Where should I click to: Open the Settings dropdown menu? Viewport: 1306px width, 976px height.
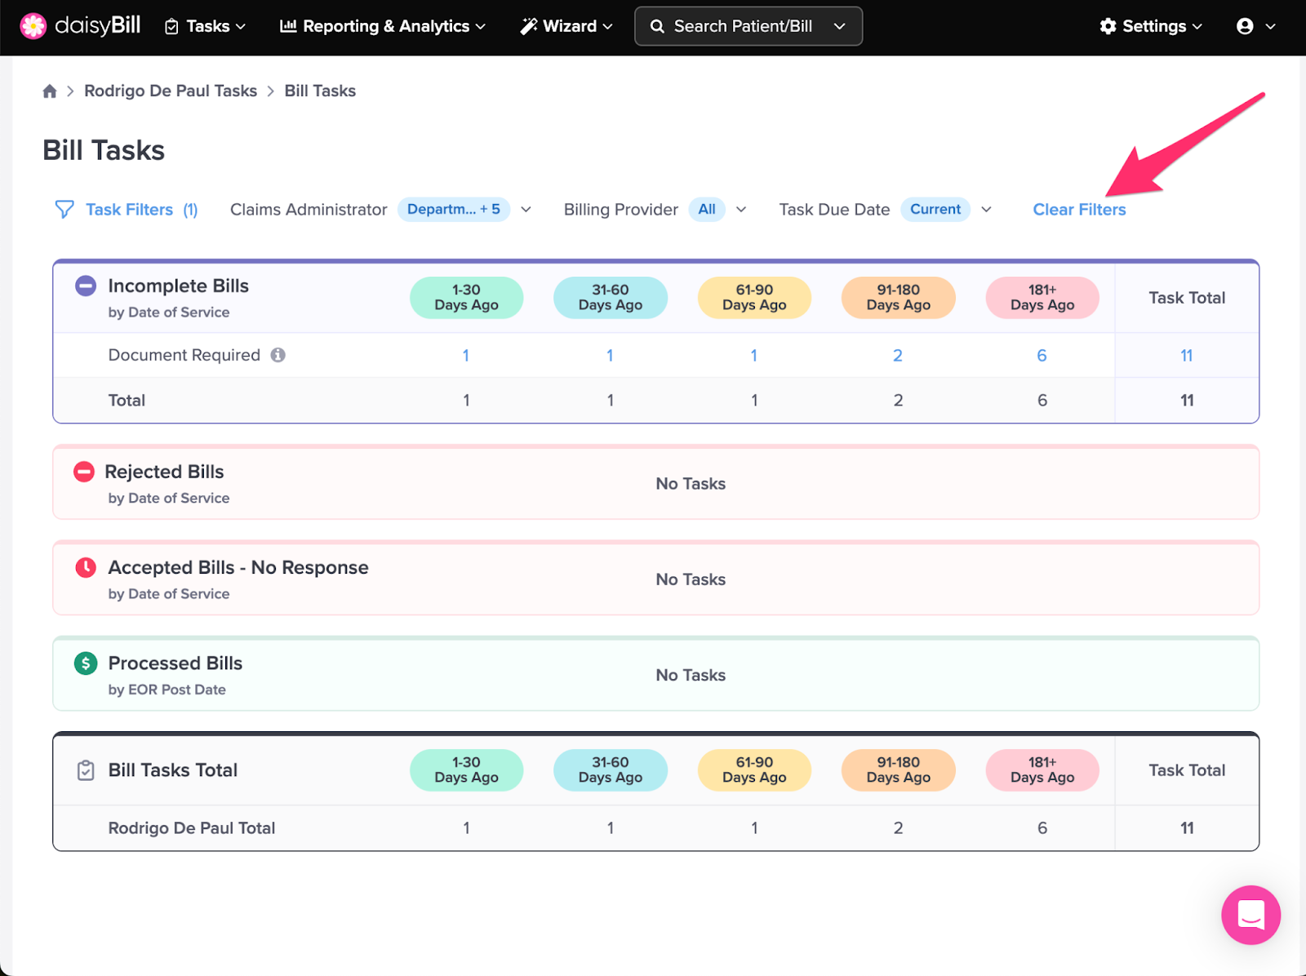[1151, 25]
